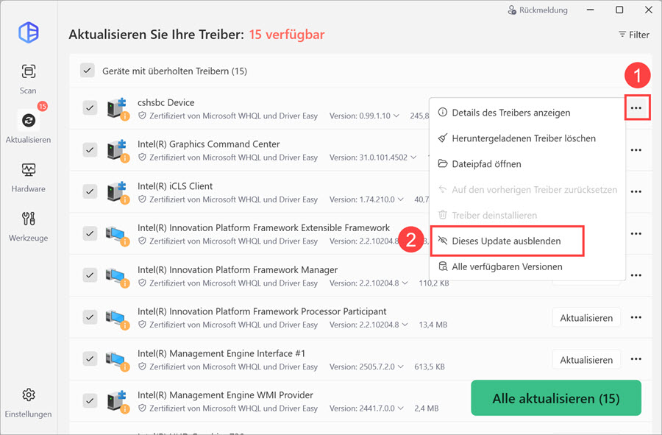
Task: Click the Rückmeldung link text
Action: pos(543,10)
